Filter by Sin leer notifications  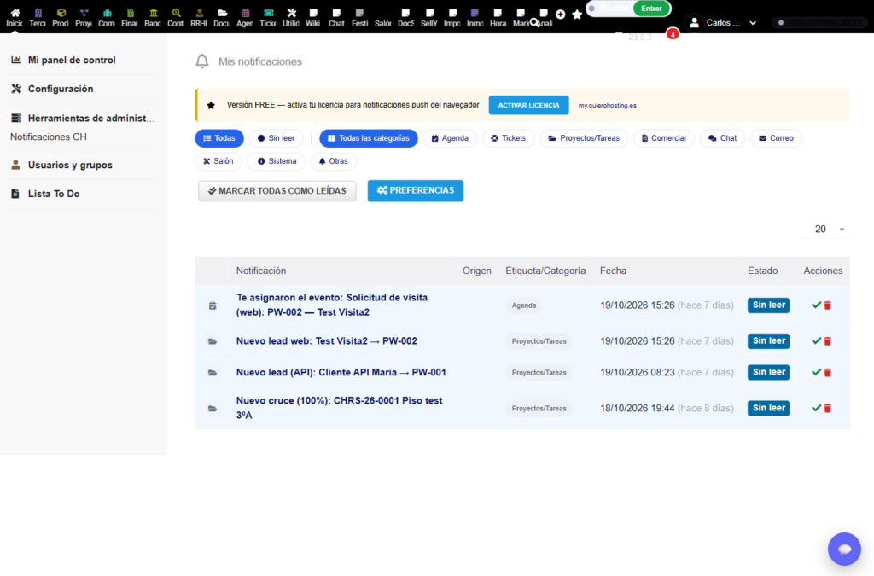tap(276, 138)
